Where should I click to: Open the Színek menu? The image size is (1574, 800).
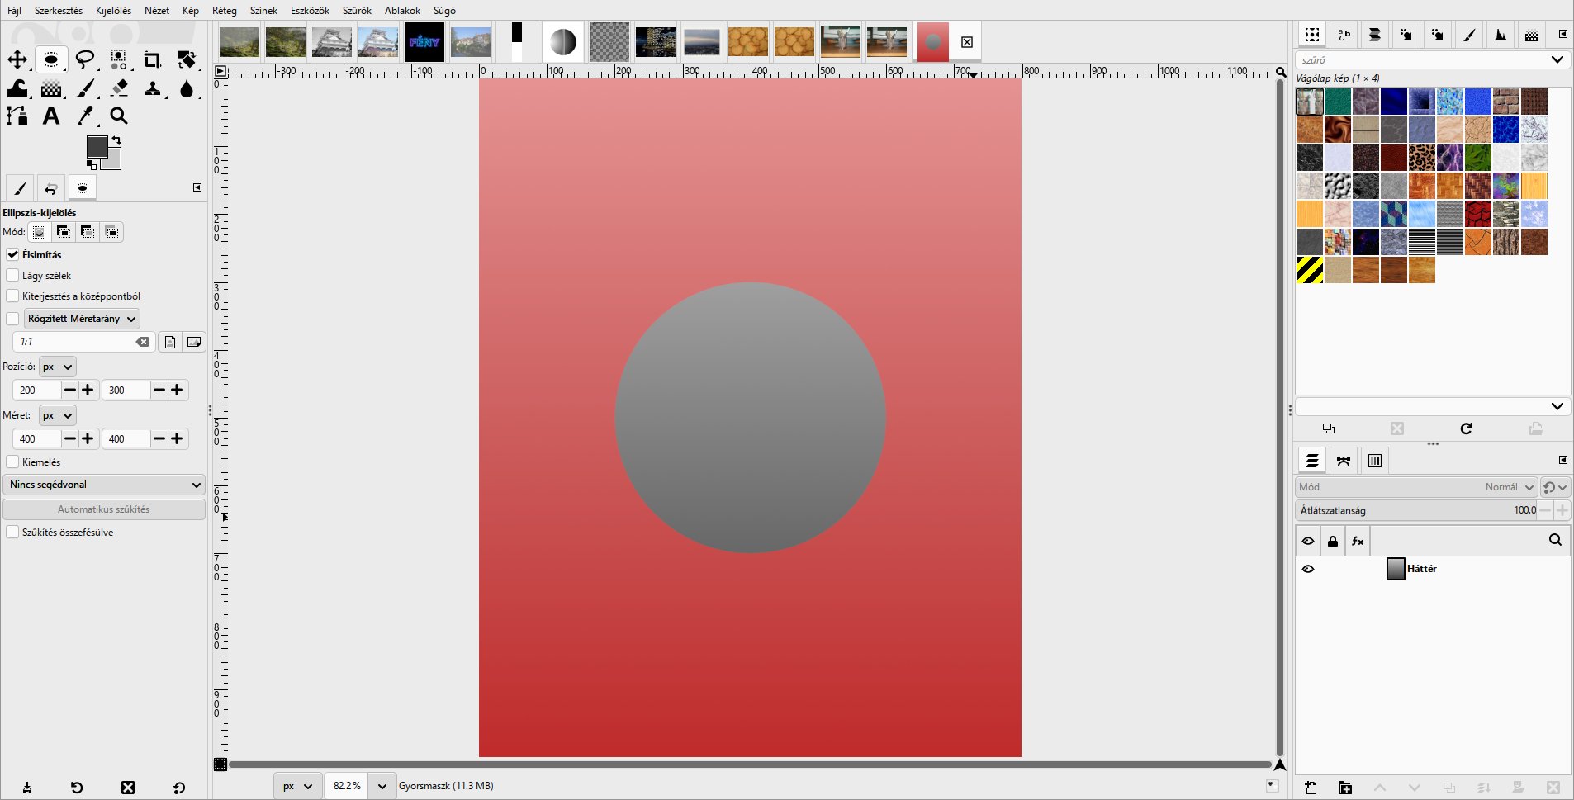263,11
